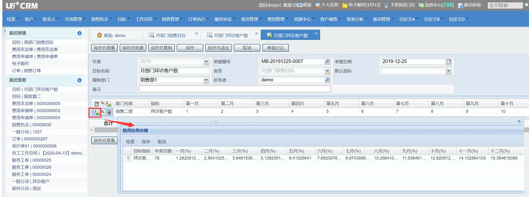Click the 十二月(%) cell 15.384615386
This screenshot has width=529, height=197.
(x=505, y=158)
